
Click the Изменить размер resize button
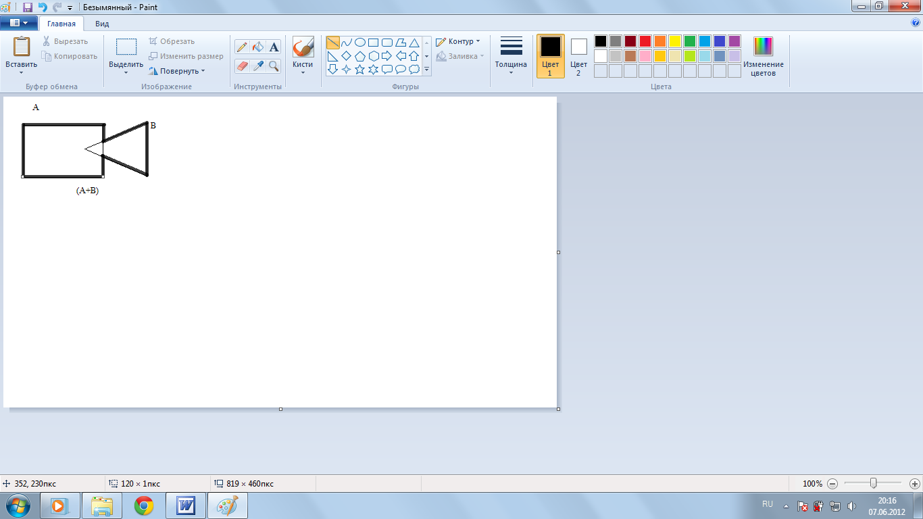(x=186, y=56)
